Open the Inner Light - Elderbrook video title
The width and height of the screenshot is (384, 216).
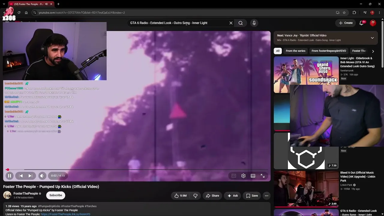click(x=357, y=62)
